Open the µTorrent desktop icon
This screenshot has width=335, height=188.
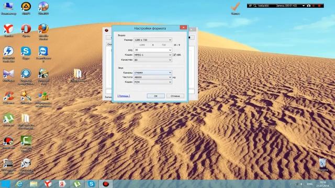[8, 120]
